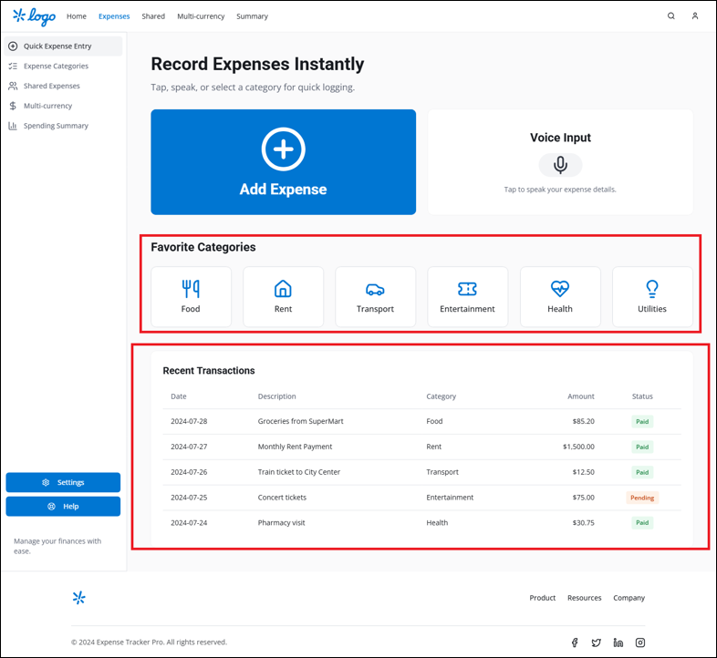The image size is (717, 658).
Task: Tap the microphone Voice Input icon
Action: point(560,165)
